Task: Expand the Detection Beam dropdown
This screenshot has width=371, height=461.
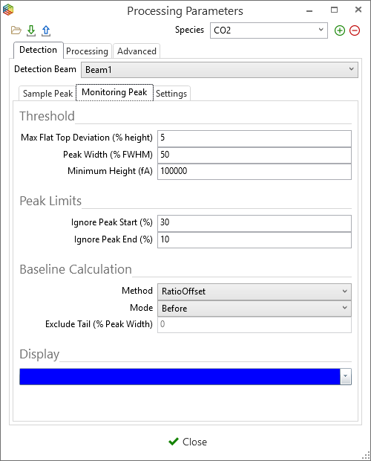Action: [x=220, y=70]
